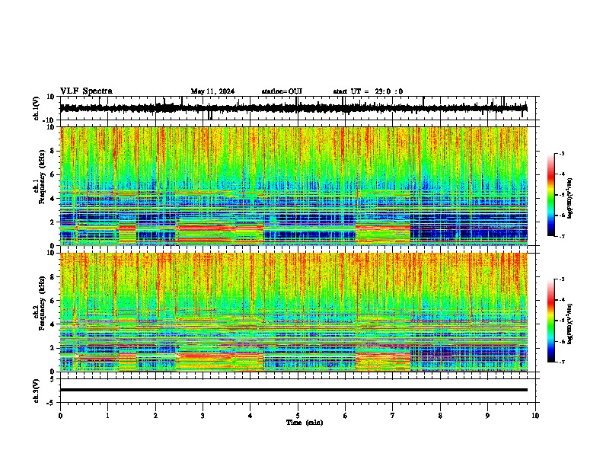
Task: Click time axis tick label "3"
Action: tap(203, 416)
